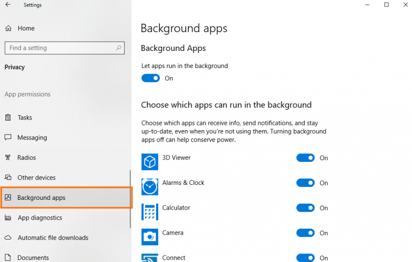Open Tasks permissions page

(x=25, y=117)
